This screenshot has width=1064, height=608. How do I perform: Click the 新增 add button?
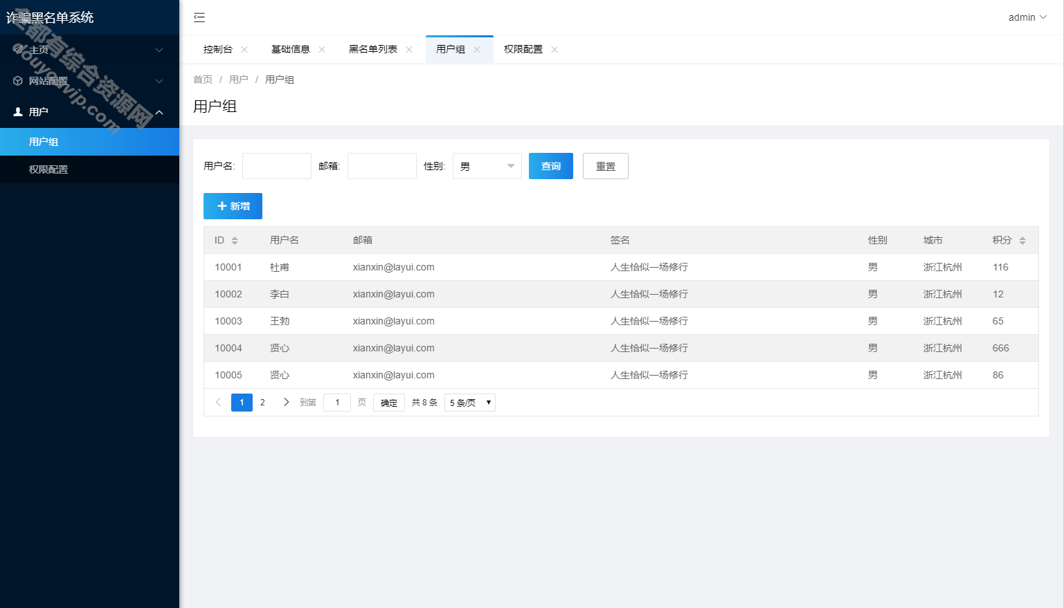(x=233, y=206)
